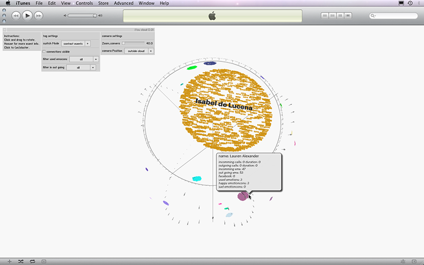
Task: Toggle the repeat icon in bottom bar
Action: tap(32, 261)
